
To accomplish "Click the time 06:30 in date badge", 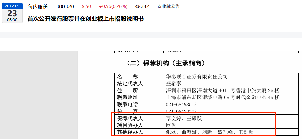I will (12, 20).
